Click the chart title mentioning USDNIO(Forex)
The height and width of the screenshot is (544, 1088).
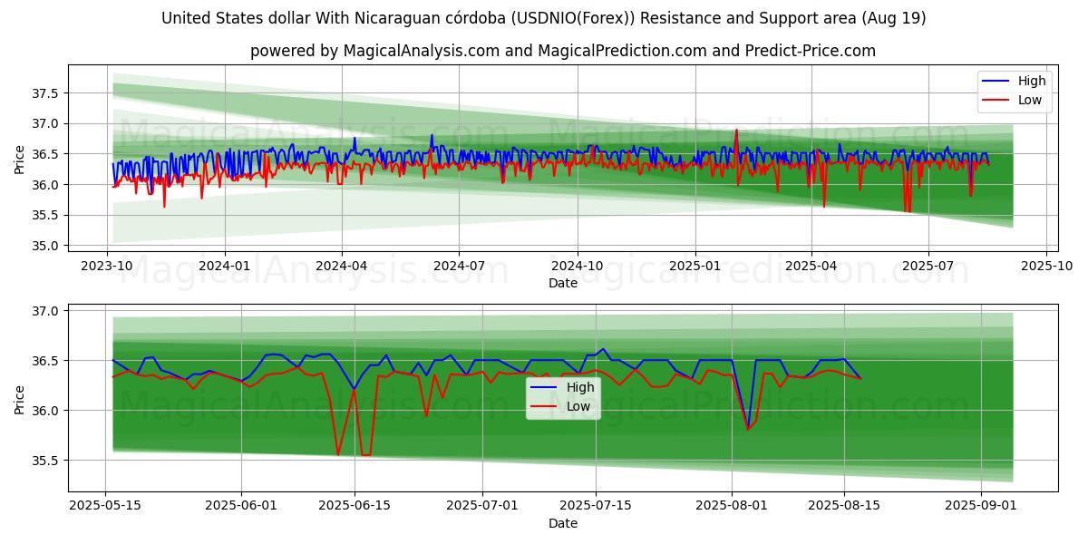pyautogui.click(x=544, y=18)
